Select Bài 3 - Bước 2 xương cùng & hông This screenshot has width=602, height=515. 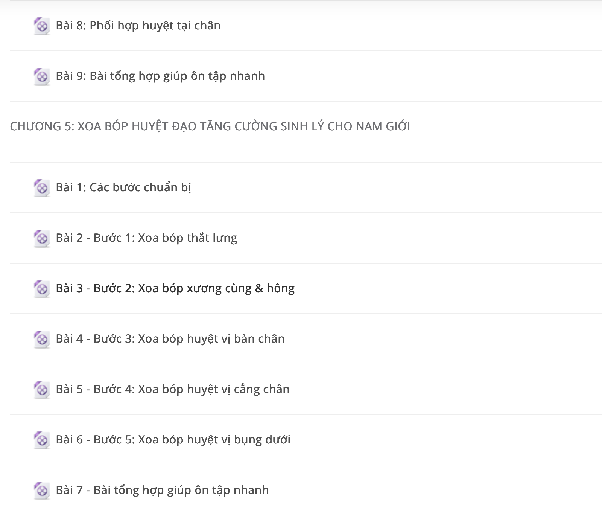click(175, 288)
